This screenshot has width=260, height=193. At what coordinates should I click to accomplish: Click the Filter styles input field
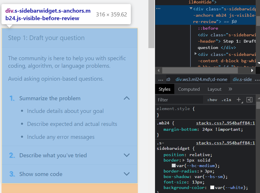[x=179, y=100]
